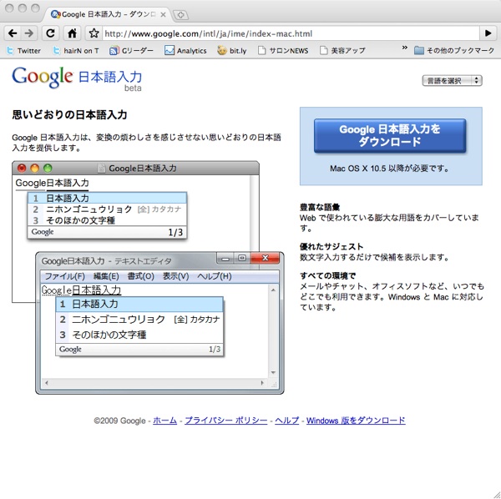Reload the page with the refresh icon
The width and height of the screenshot is (501, 499).
point(50,33)
